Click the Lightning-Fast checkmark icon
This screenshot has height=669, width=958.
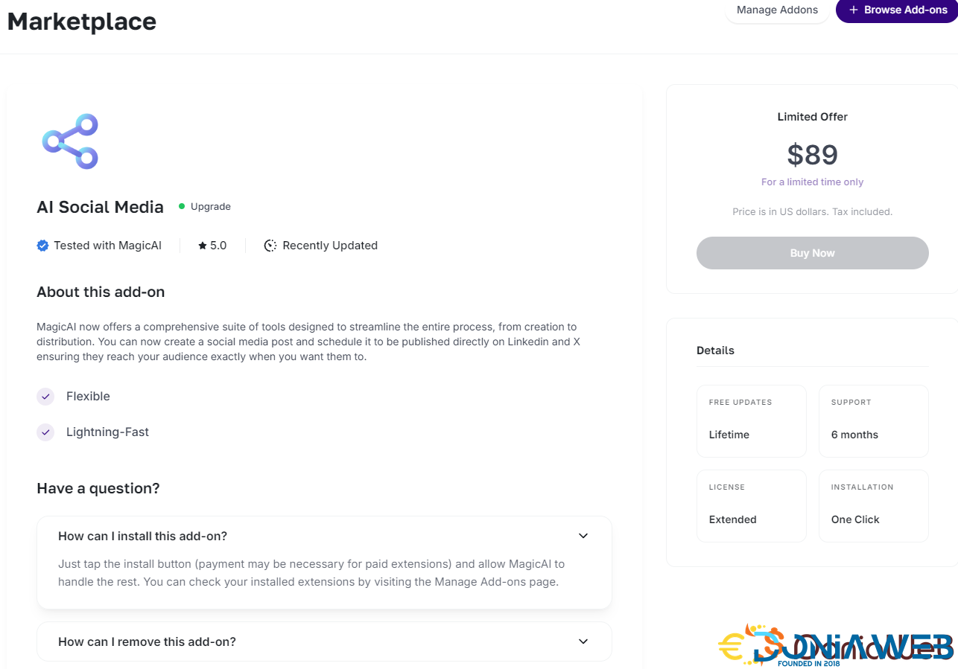coord(45,432)
